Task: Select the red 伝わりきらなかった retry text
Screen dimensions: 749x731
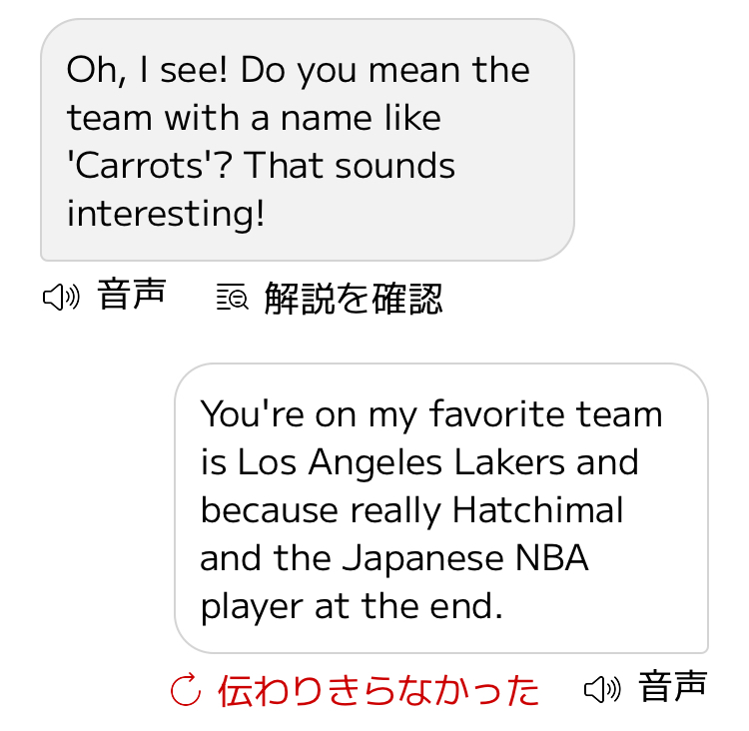Action: click(378, 690)
